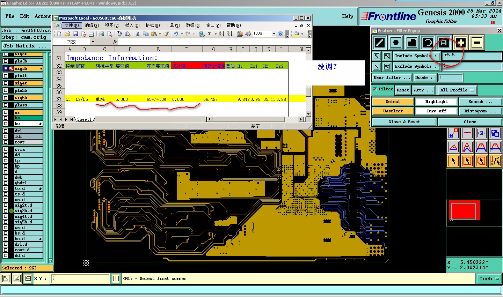Open the File menu in Graphic Editor

(10, 16)
